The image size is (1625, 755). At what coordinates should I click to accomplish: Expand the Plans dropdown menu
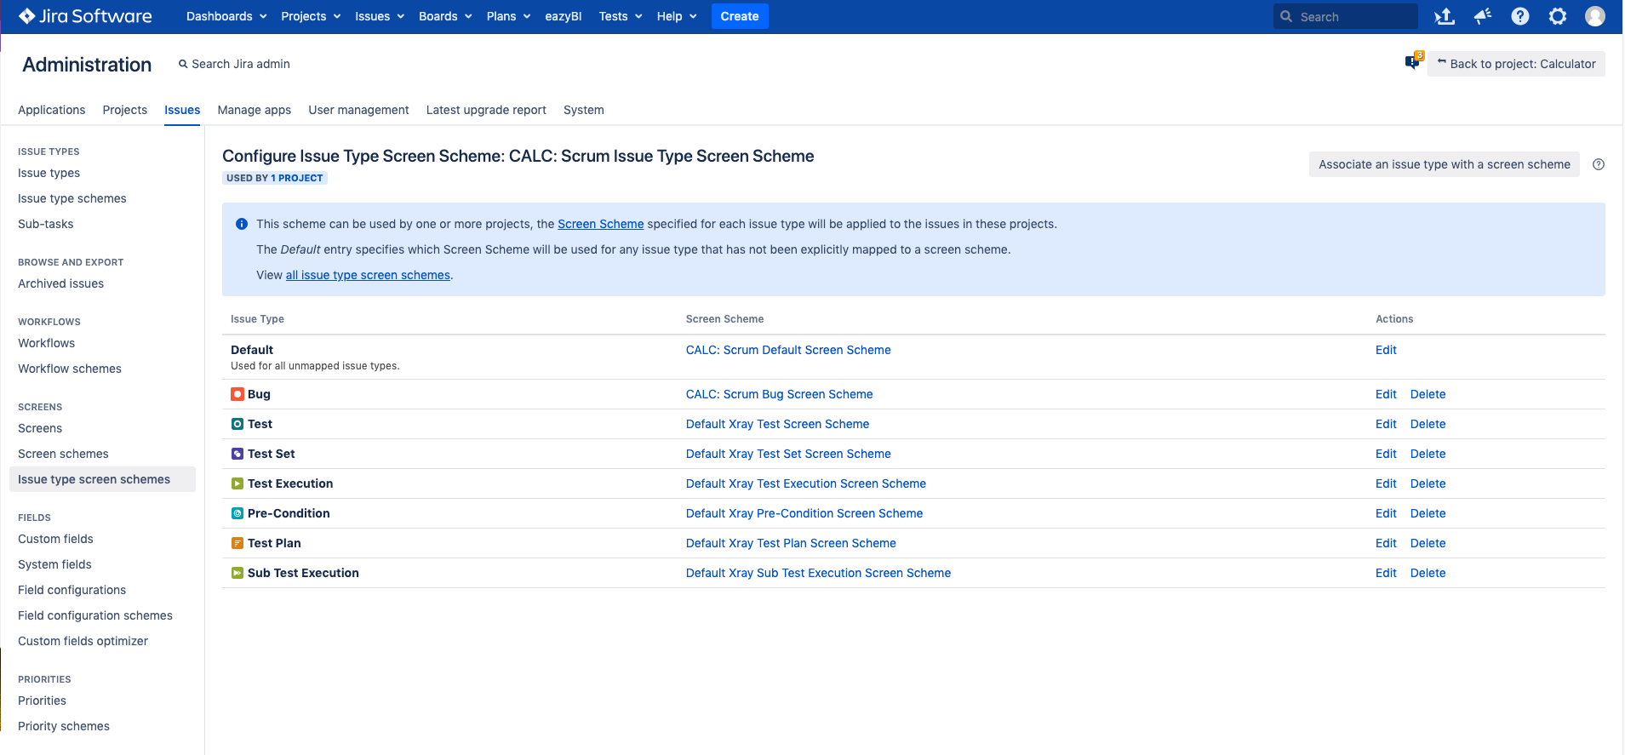coord(508,16)
